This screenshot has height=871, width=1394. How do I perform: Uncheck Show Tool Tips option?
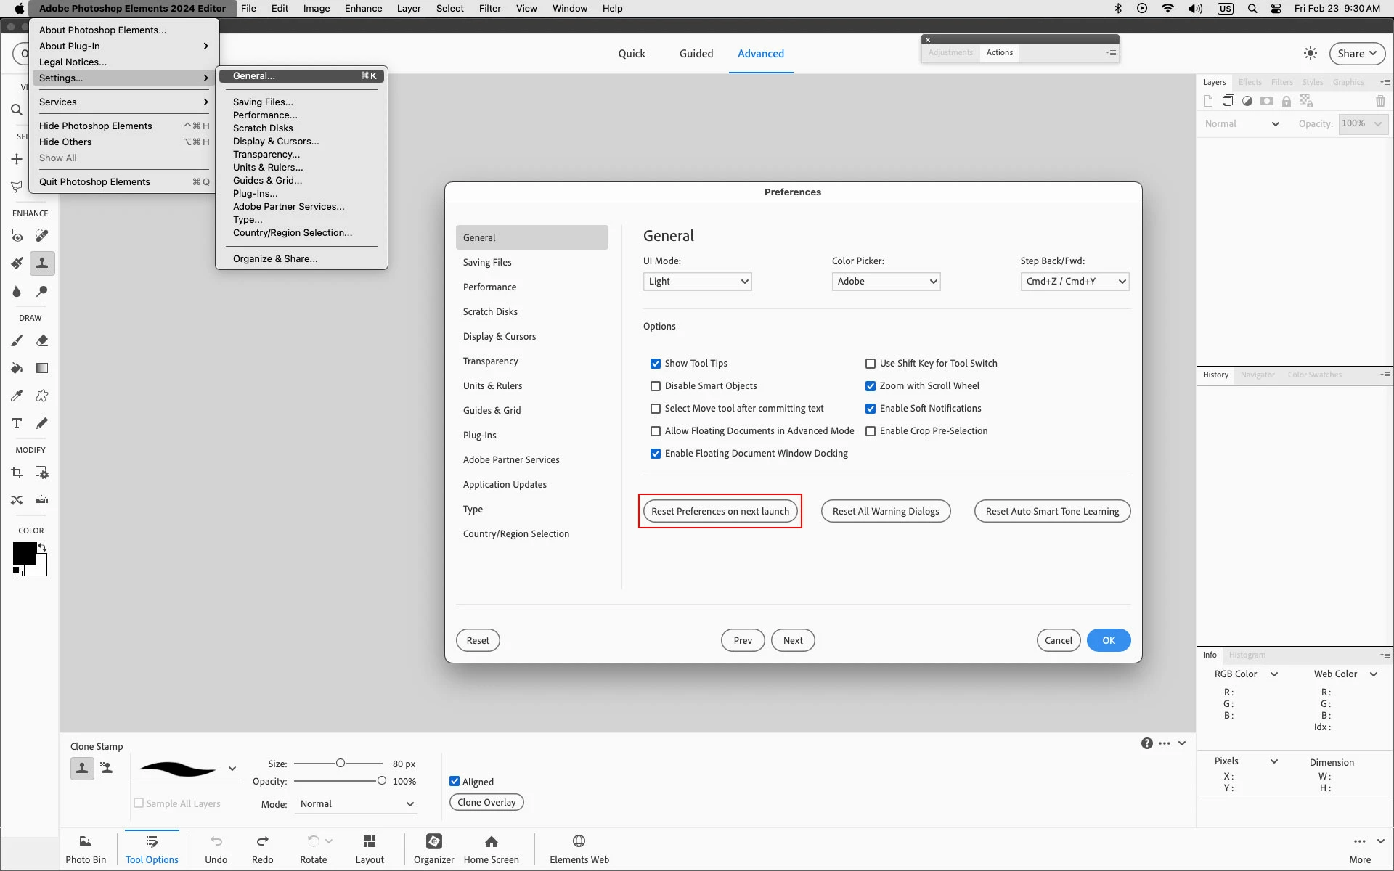[x=656, y=364]
